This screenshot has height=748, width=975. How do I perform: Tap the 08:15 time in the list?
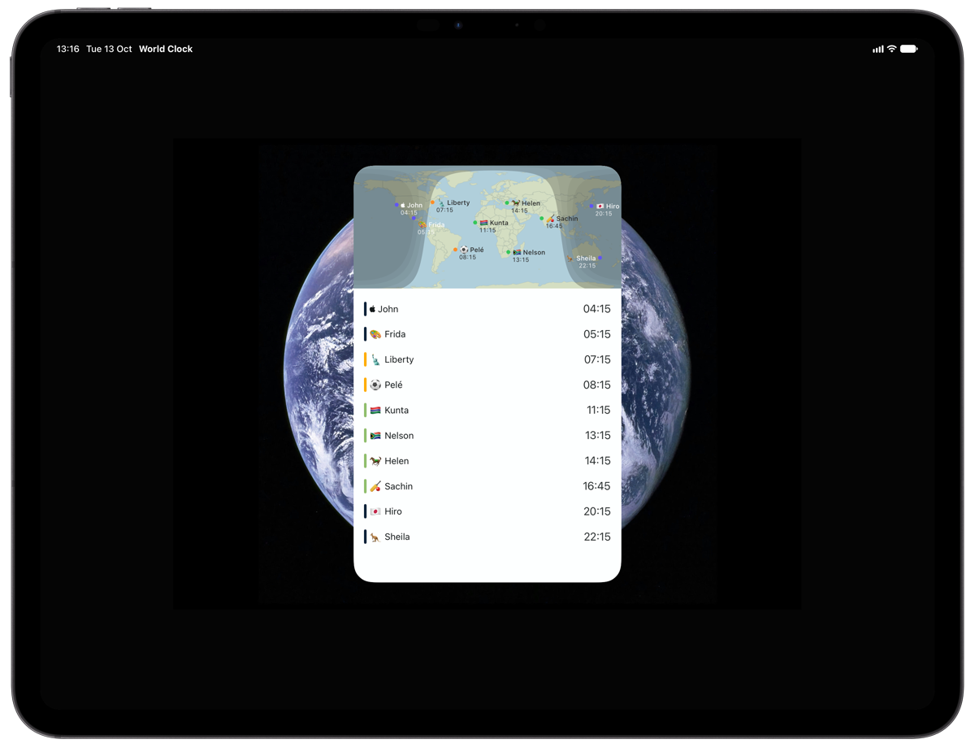(x=597, y=385)
